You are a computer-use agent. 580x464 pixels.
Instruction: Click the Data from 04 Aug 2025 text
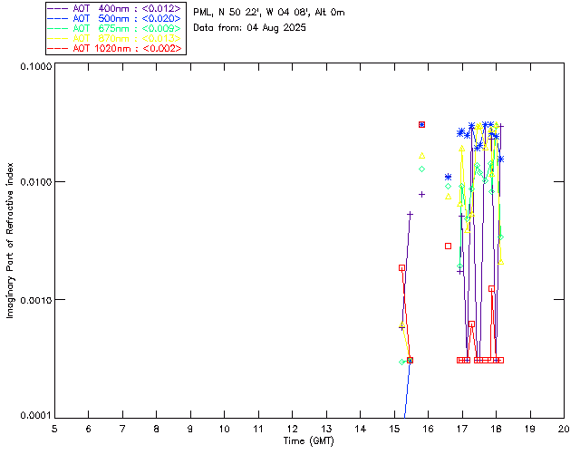250,28
